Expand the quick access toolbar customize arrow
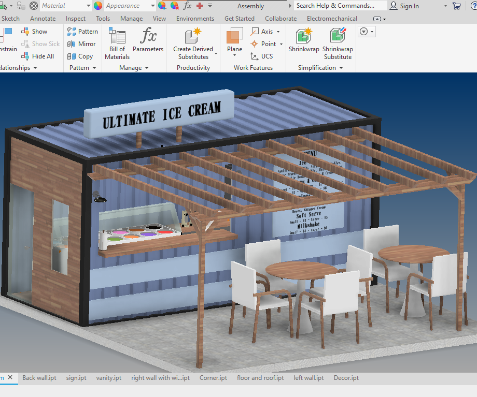Viewport: 477px width, 397px height. pos(210,6)
